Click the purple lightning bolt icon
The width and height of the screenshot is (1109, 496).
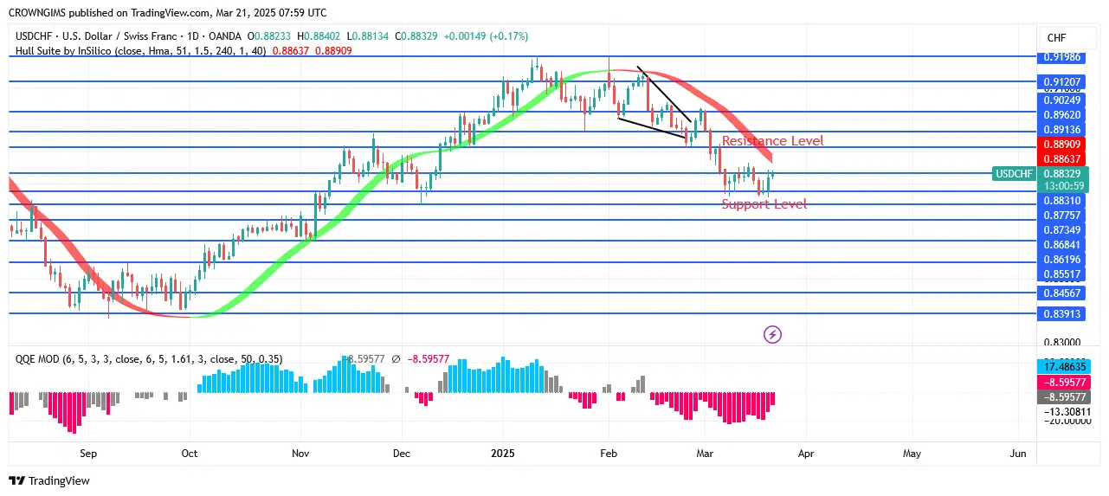(773, 334)
